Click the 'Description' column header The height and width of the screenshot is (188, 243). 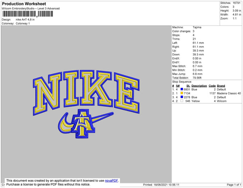coord(199,86)
